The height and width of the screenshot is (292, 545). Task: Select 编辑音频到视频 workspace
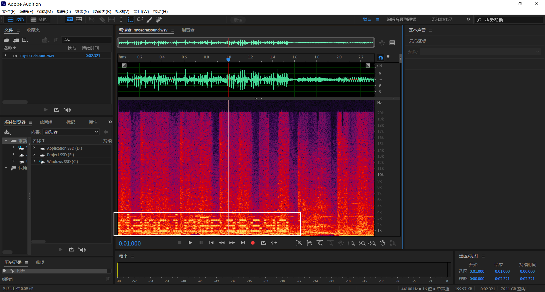[x=401, y=20]
